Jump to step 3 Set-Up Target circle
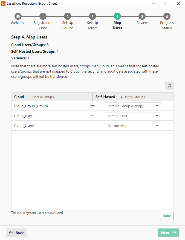 pyautogui.click(x=92, y=16)
